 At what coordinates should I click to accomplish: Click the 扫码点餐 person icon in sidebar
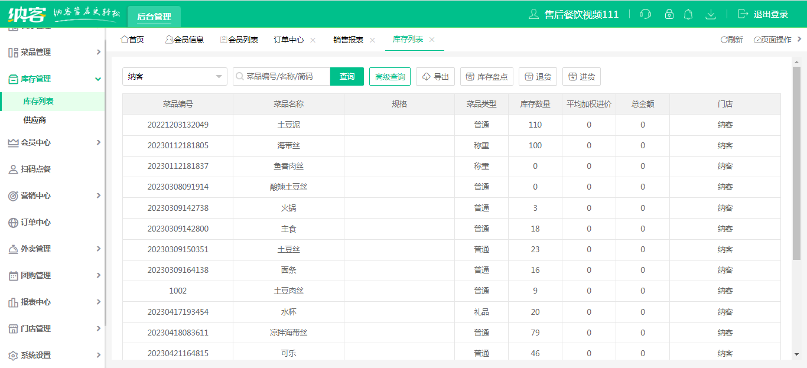(13, 170)
